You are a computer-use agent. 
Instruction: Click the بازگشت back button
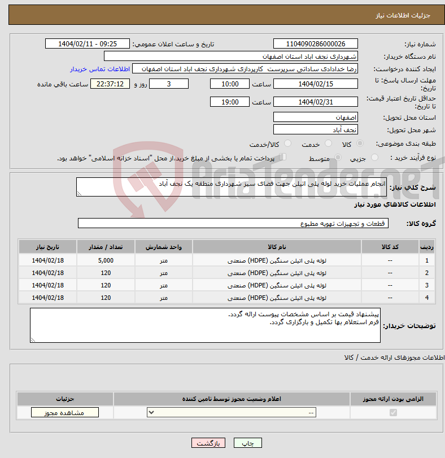(x=208, y=443)
